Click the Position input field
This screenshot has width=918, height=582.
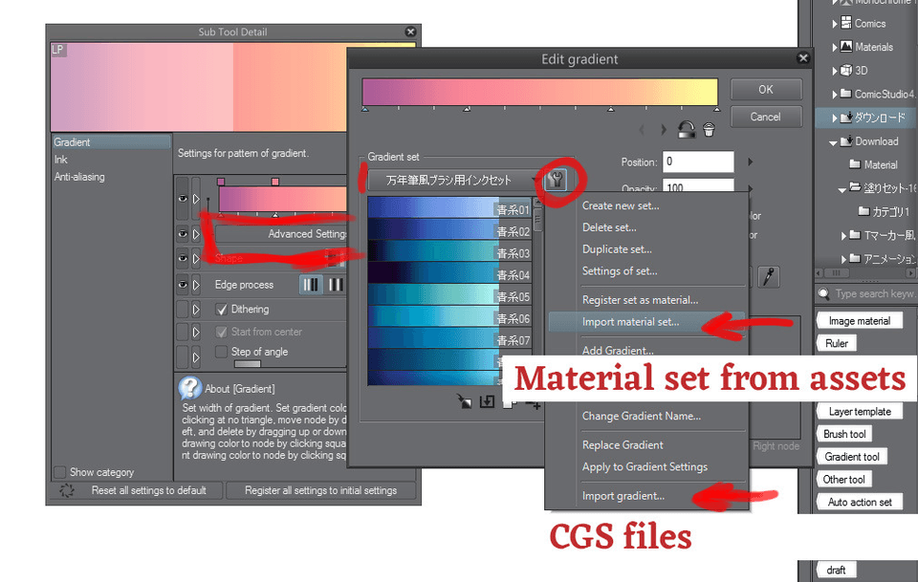pyautogui.click(x=698, y=162)
